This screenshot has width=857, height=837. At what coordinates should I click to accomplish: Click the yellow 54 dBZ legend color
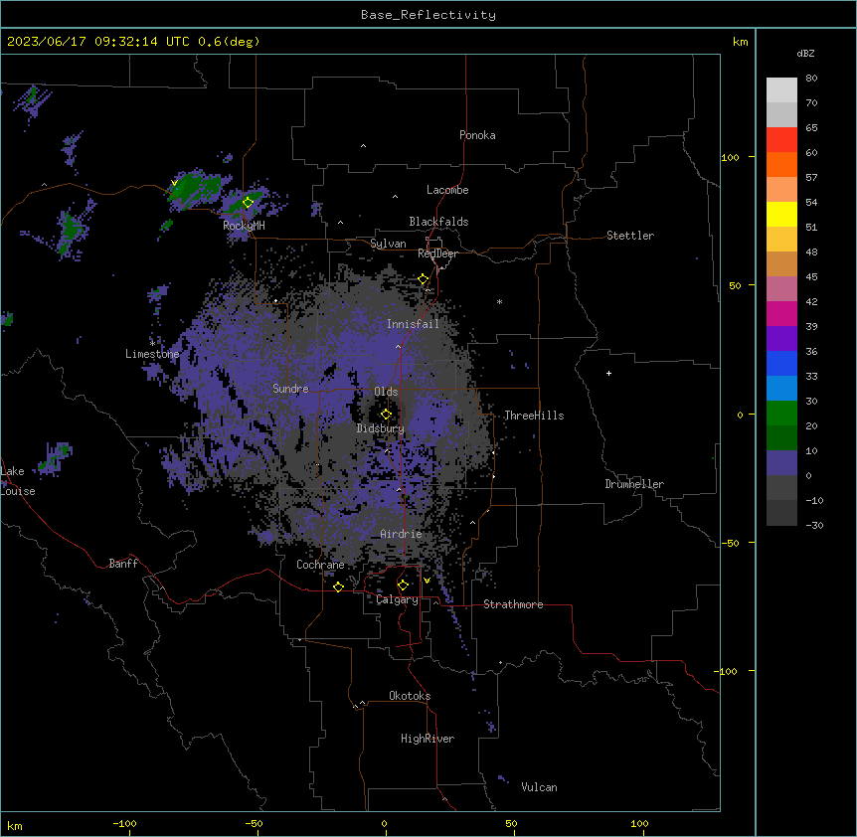pyautogui.click(x=781, y=214)
